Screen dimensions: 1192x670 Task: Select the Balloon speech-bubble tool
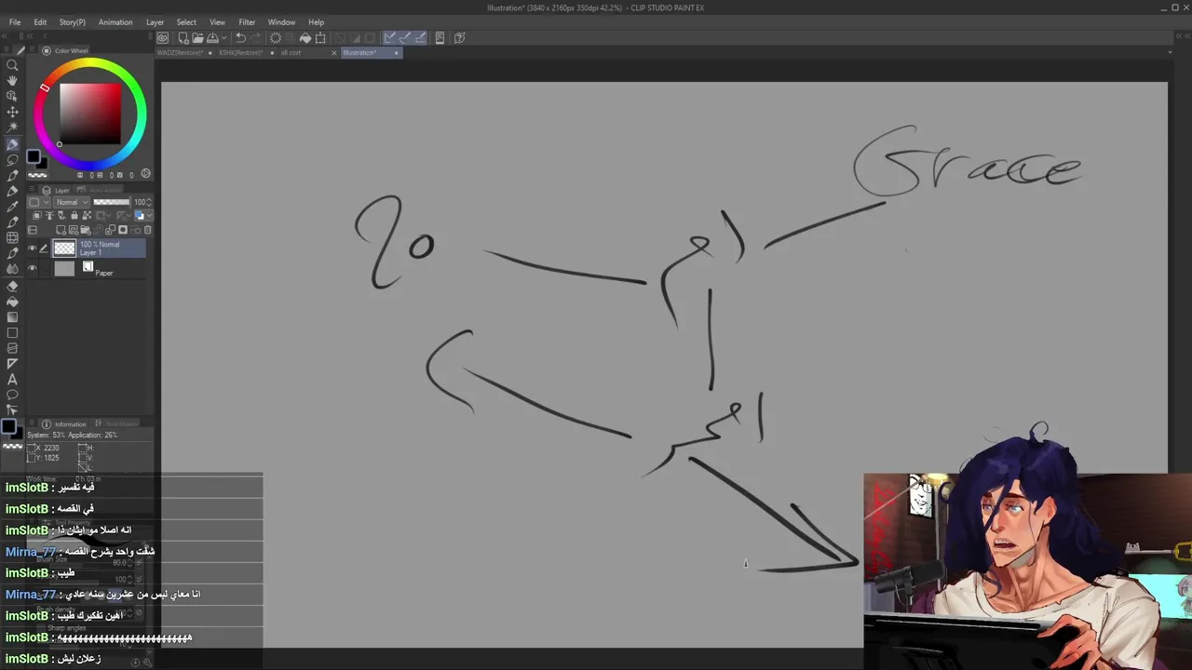click(12, 395)
